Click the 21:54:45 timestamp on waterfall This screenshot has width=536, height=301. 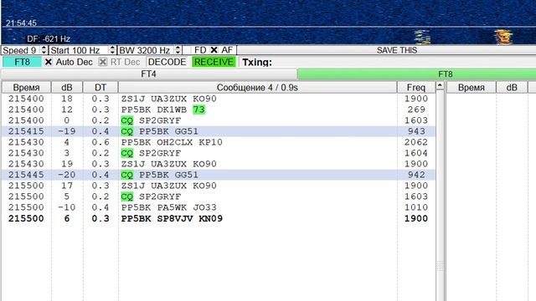pos(21,23)
